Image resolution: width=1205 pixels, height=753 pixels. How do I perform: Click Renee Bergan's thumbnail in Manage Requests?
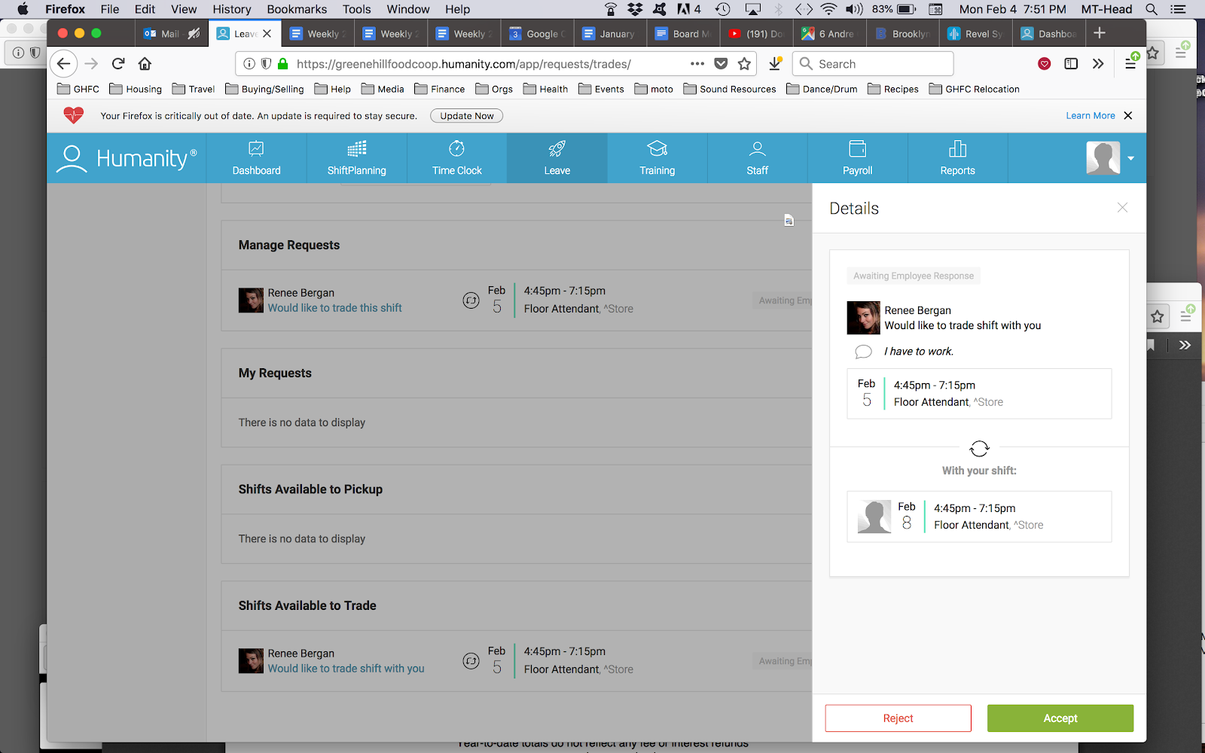251,300
